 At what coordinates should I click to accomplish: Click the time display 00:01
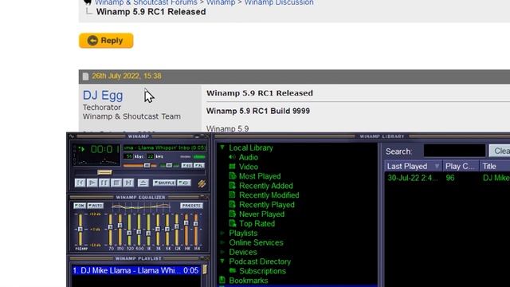point(105,149)
